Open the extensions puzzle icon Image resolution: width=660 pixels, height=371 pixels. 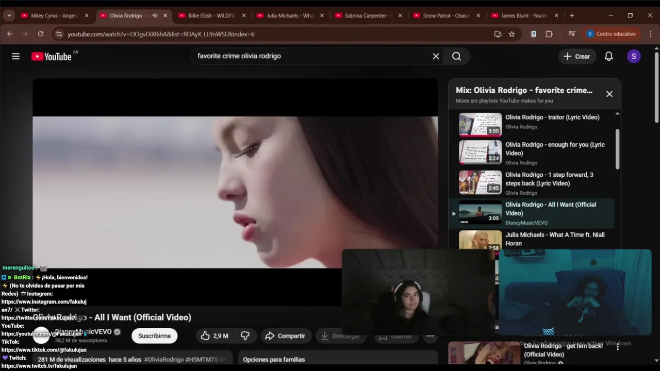click(x=549, y=34)
